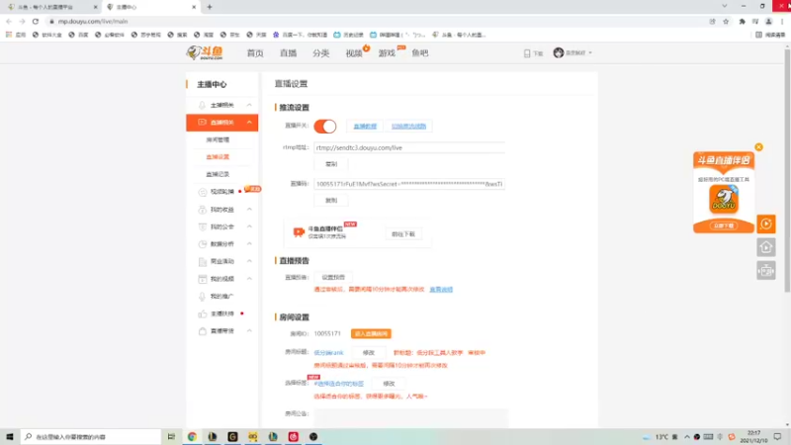Click the mobile download icon in header
This screenshot has width=791, height=445.
click(x=527, y=53)
